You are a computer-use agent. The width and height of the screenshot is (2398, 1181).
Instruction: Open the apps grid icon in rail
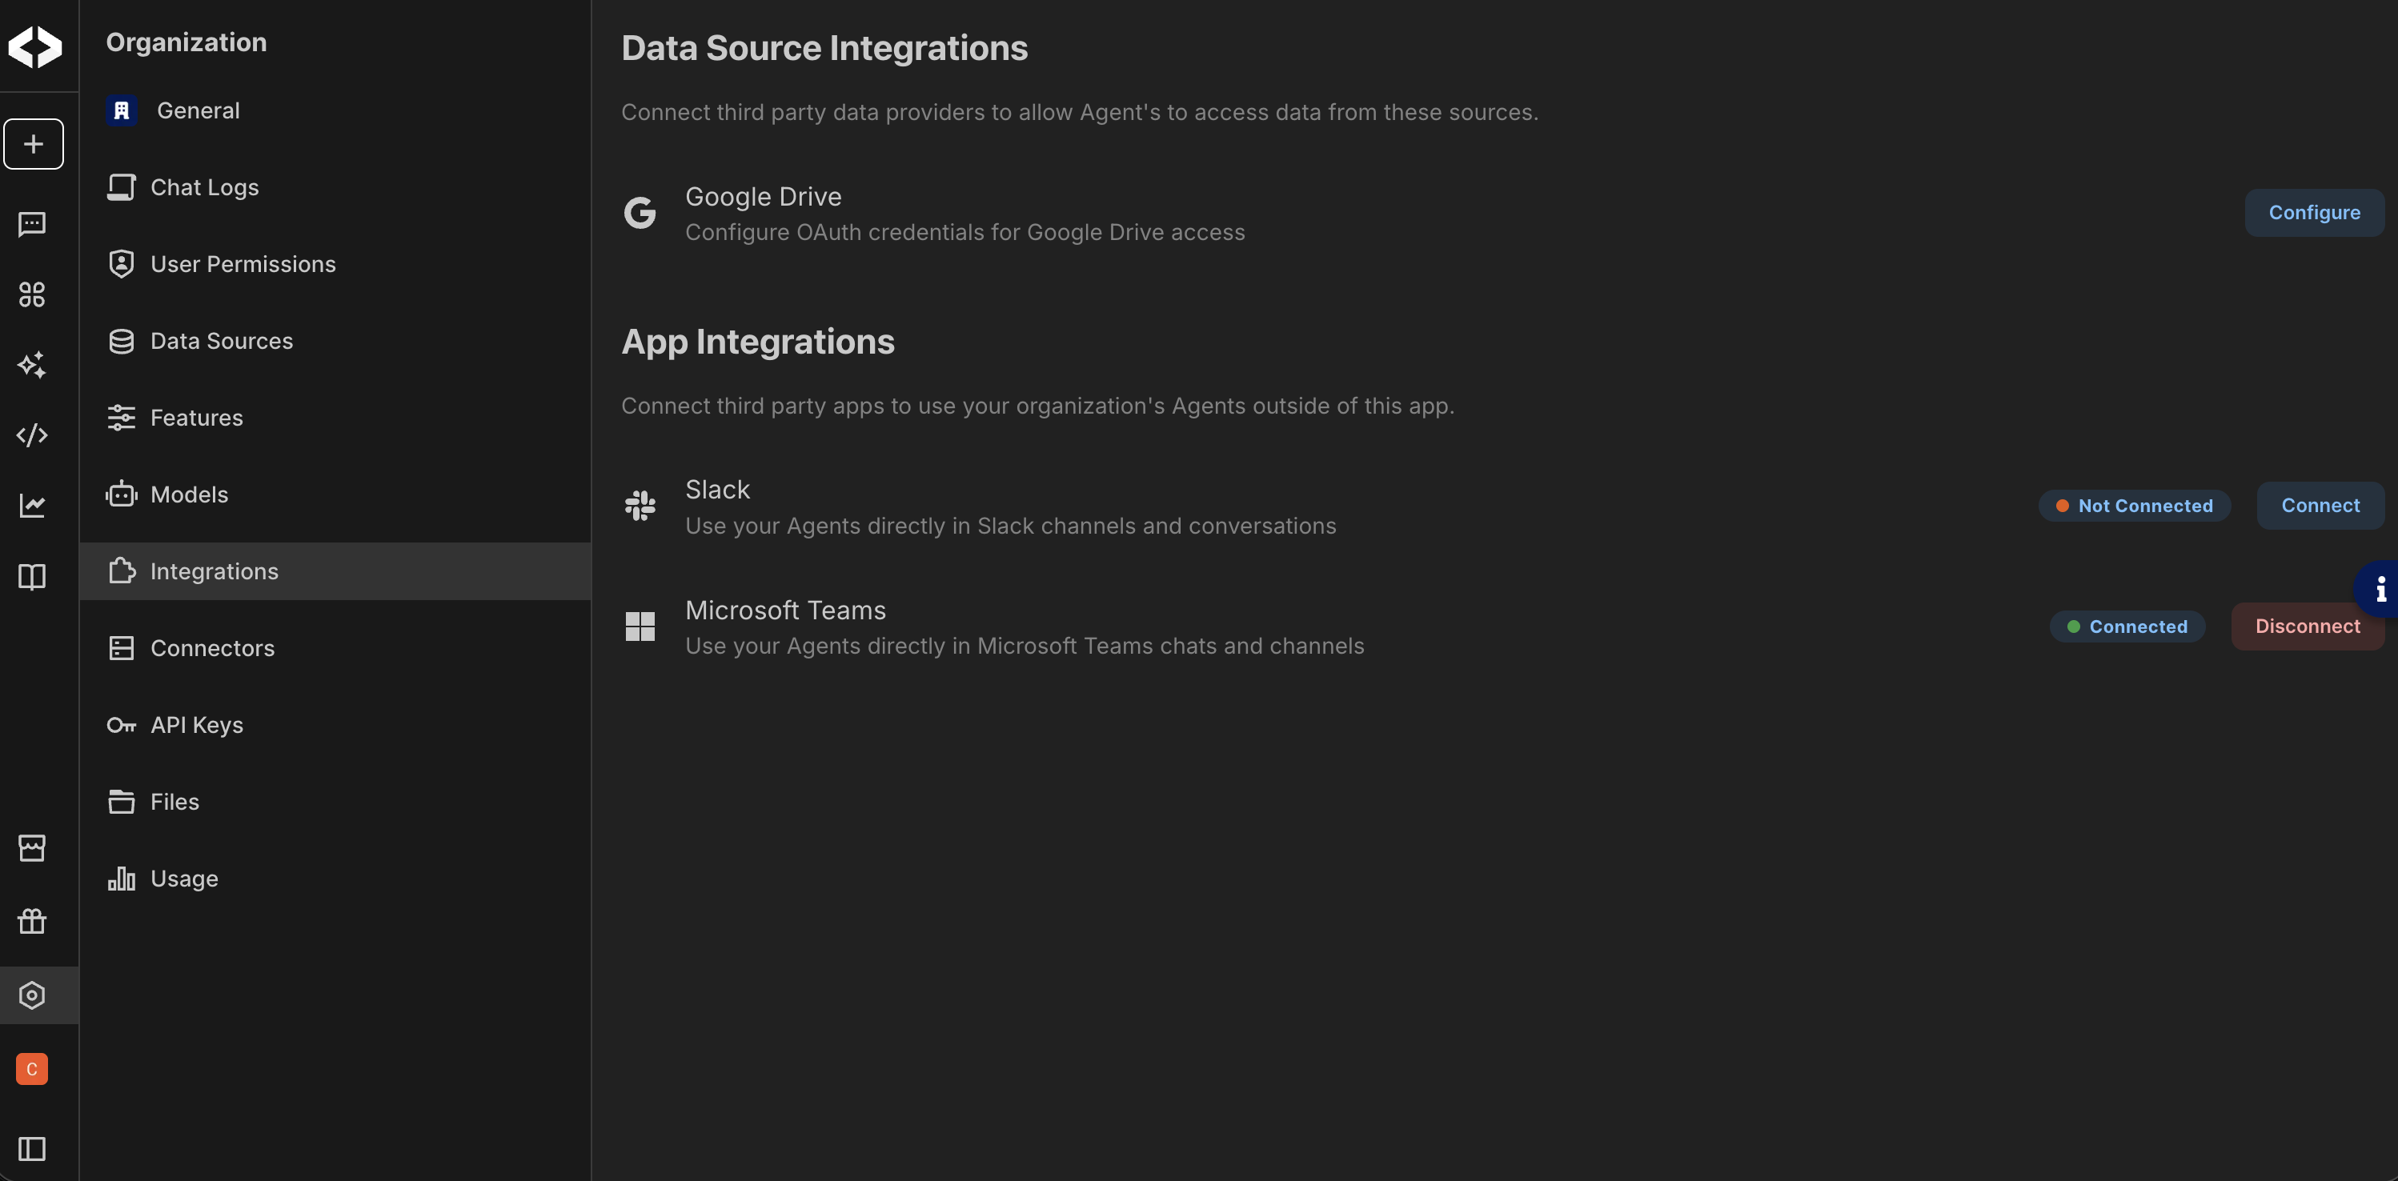(33, 295)
